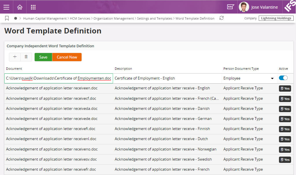This screenshot has width=296, height=175.
Task: Navigate to Human Capital Management breadcrumb
Action: coord(45,18)
